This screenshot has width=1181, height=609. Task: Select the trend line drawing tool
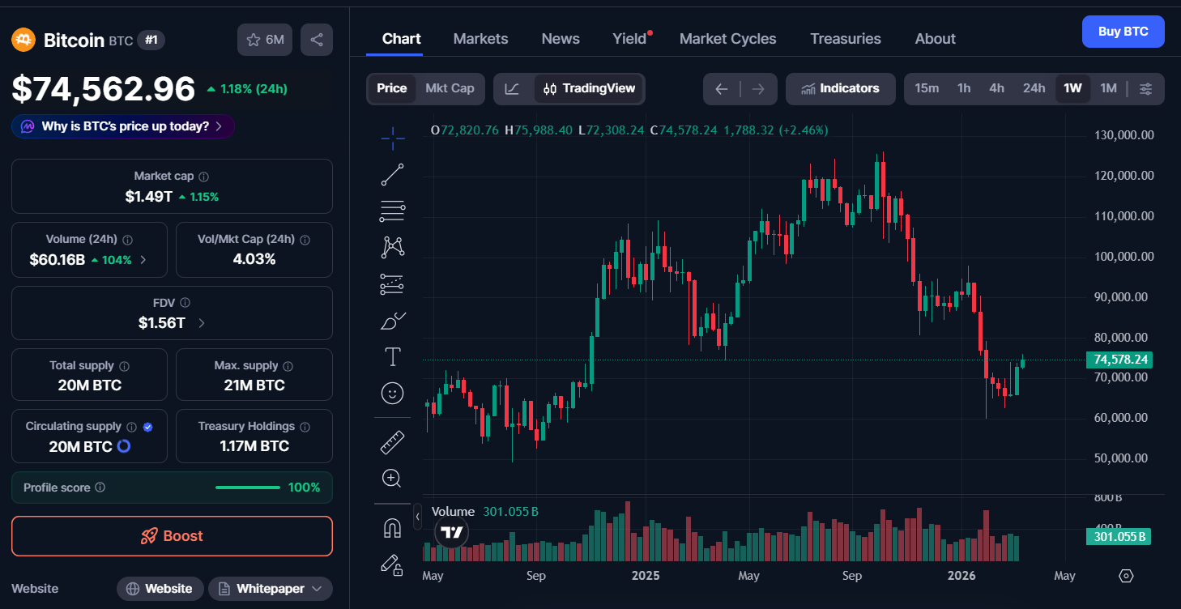click(x=393, y=175)
